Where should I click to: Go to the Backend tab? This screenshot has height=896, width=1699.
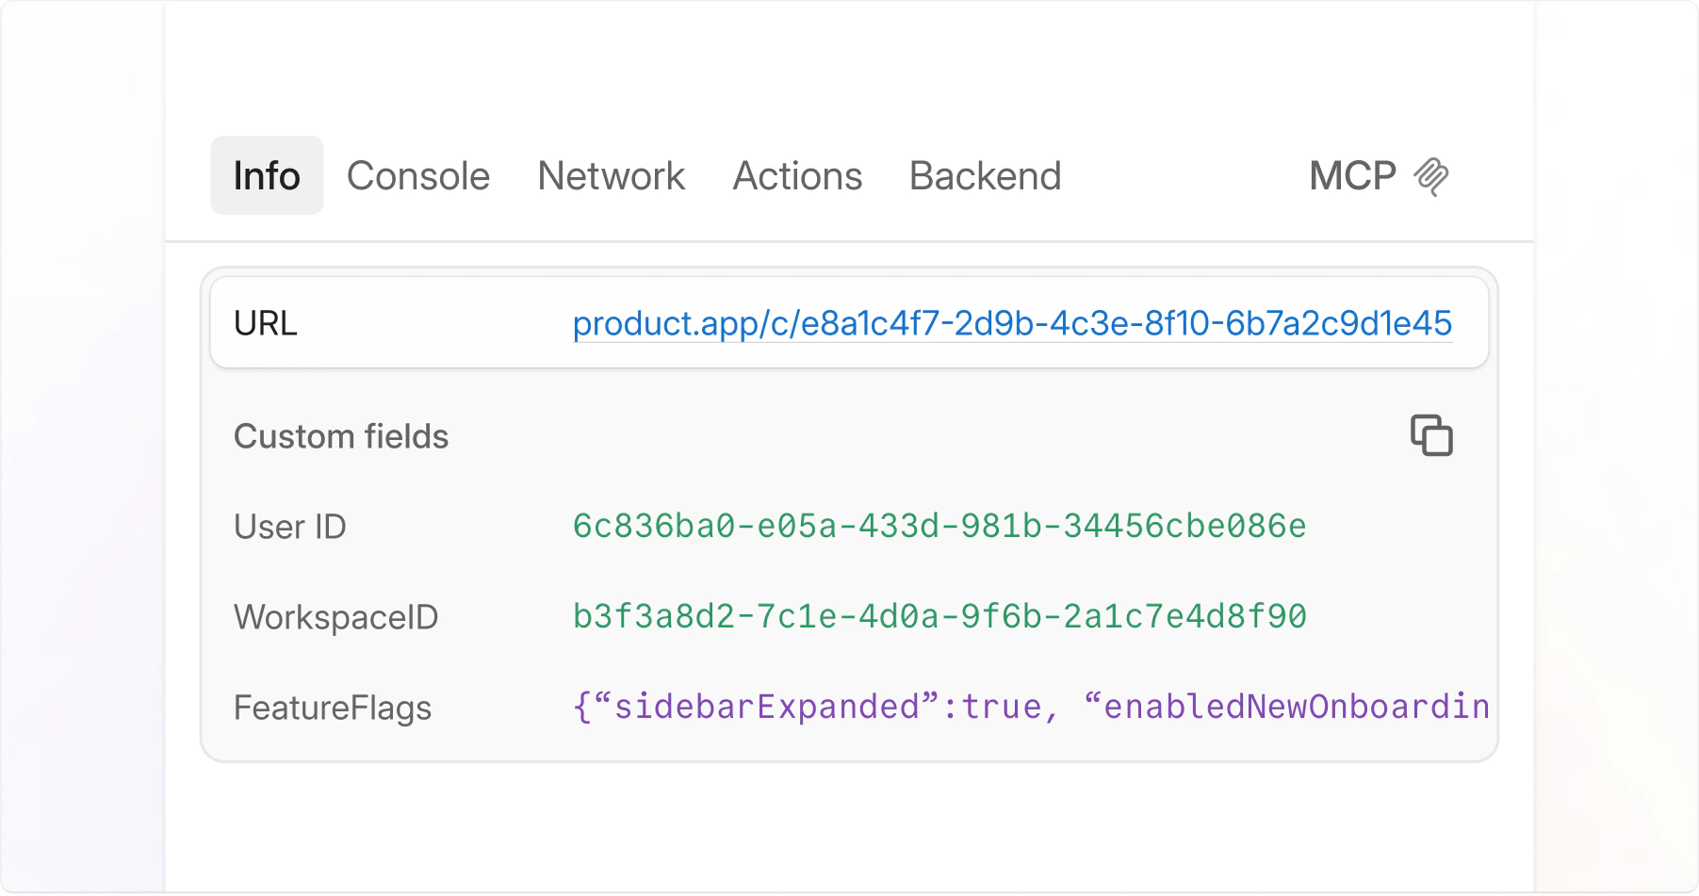pos(985,176)
